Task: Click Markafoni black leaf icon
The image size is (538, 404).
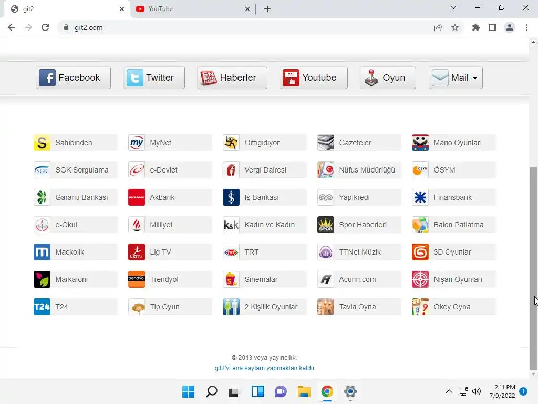Action: point(42,279)
